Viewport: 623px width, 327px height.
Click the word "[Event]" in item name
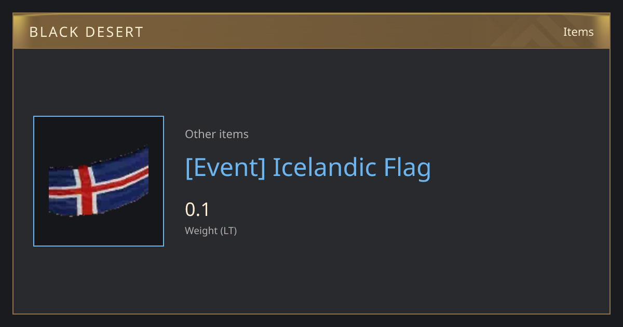[x=225, y=168]
